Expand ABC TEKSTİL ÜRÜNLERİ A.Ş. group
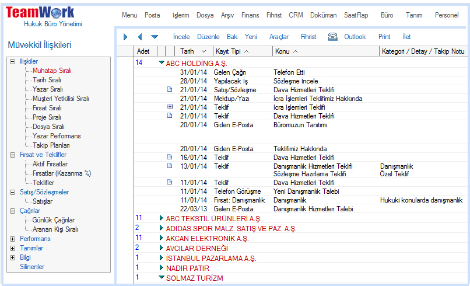The width and height of the screenshot is (470, 286). (162, 218)
